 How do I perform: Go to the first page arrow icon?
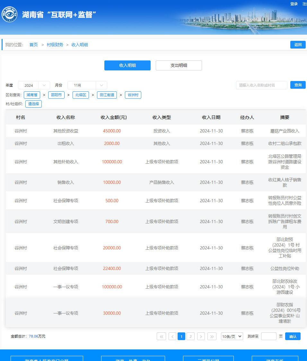pos(161,336)
